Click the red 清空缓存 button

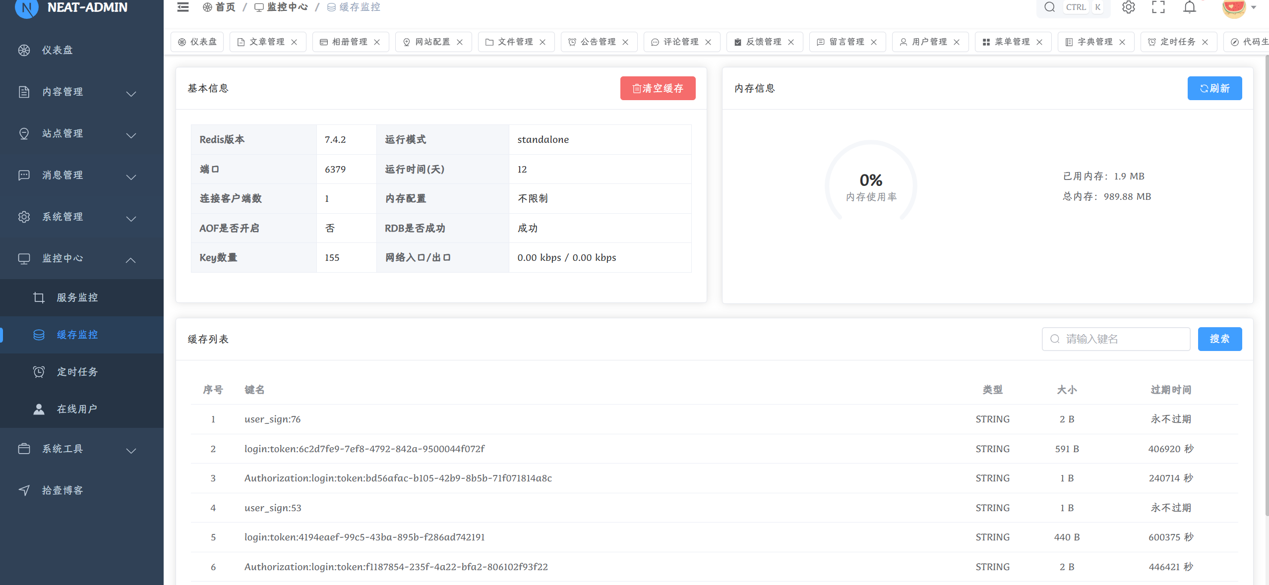(658, 88)
